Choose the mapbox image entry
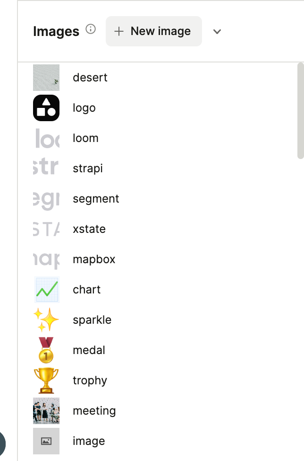This screenshot has height=461, width=304. (94, 259)
